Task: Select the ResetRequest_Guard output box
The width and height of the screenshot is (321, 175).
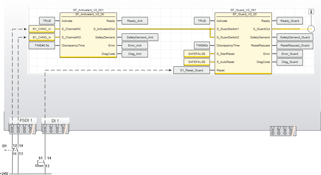Action: 295,46
